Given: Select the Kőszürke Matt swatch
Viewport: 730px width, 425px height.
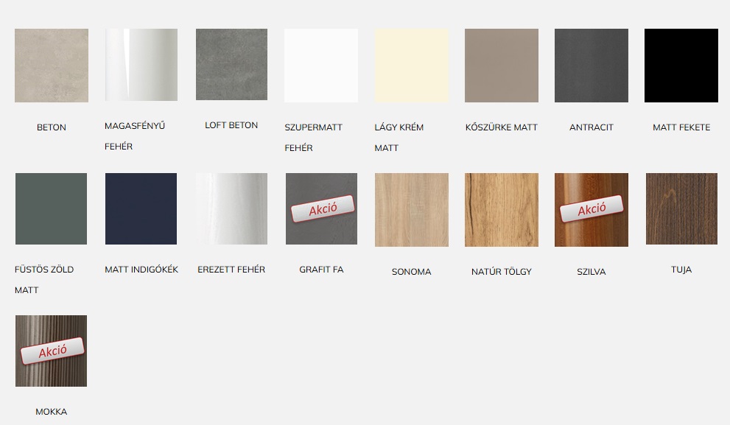Looking at the screenshot, I should coord(502,66).
